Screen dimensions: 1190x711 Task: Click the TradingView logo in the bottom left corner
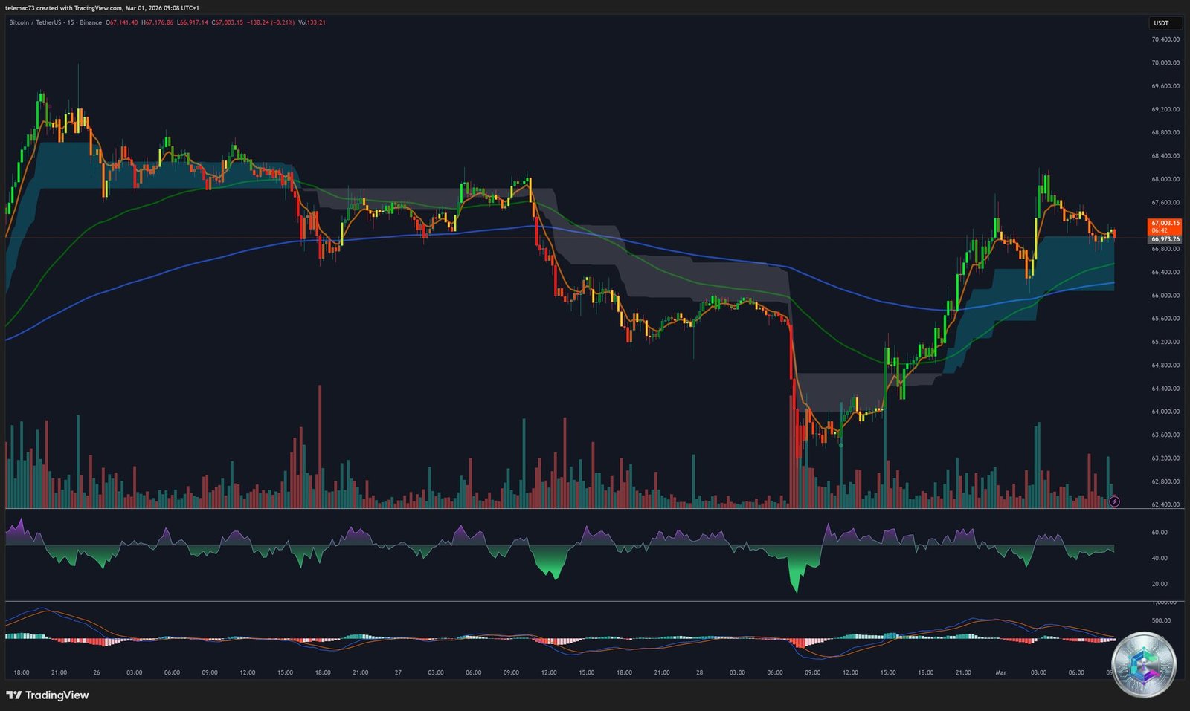47,695
